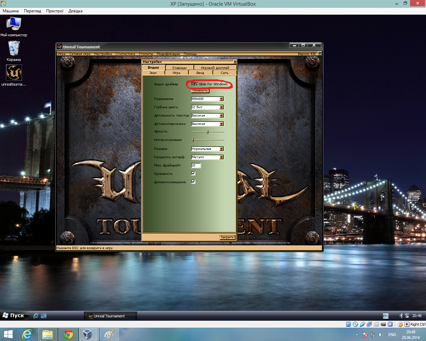The width and height of the screenshot is (426, 341).
Task: Open the Статистика menu
Action: [125, 54]
